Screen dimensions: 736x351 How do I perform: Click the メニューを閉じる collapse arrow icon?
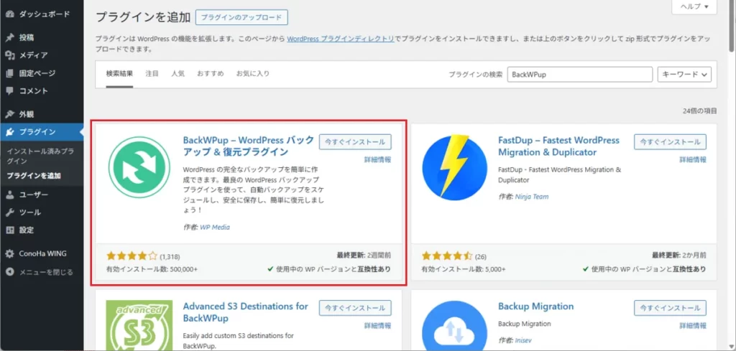tap(9, 272)
